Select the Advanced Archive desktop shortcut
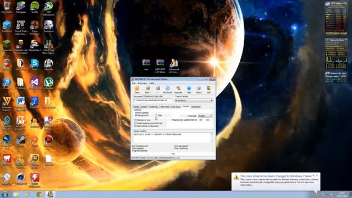Screen dimensions: 352x198 (174, 66)
